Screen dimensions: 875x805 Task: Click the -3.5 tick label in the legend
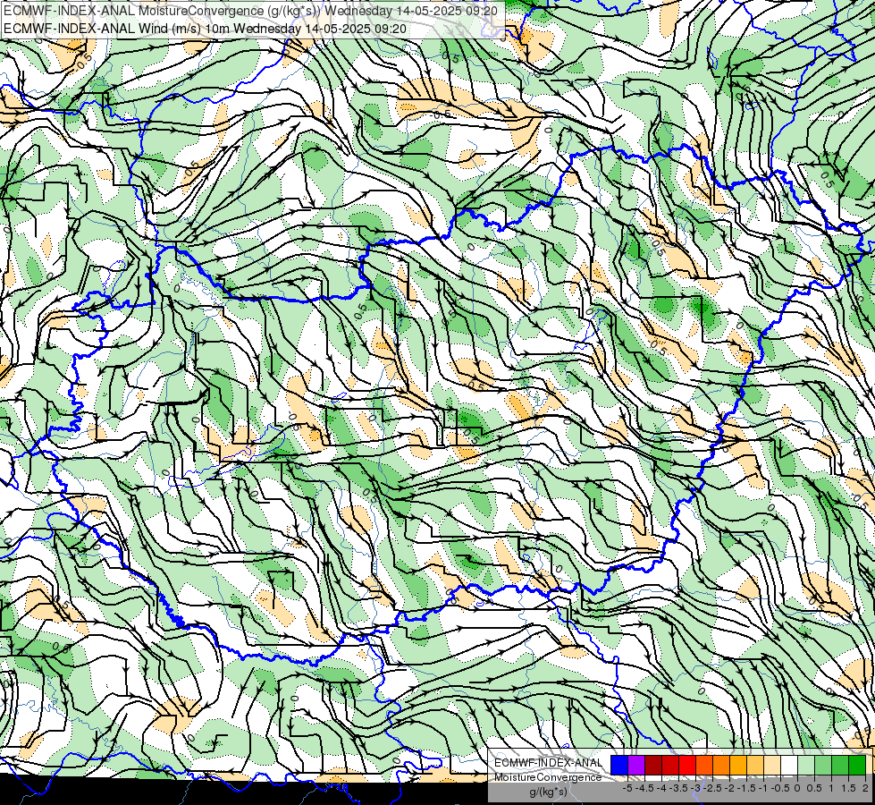pyautogui.click(x=678, y=788)
